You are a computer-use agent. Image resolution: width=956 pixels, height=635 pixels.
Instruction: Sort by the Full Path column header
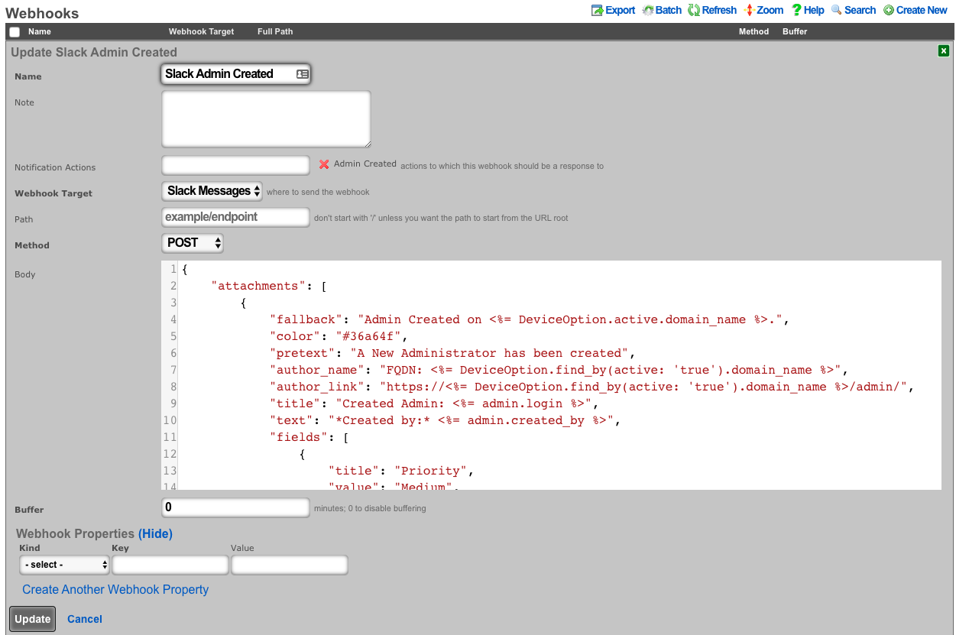pos(275,32)
